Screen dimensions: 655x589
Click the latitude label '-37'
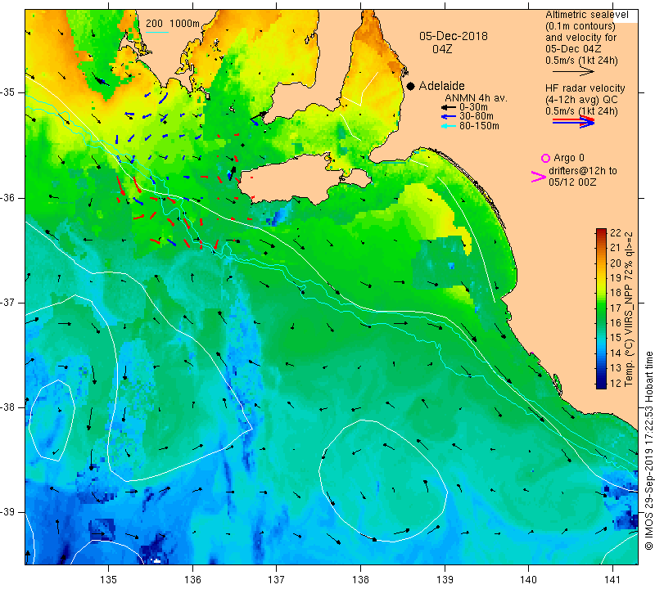point(8,302)
